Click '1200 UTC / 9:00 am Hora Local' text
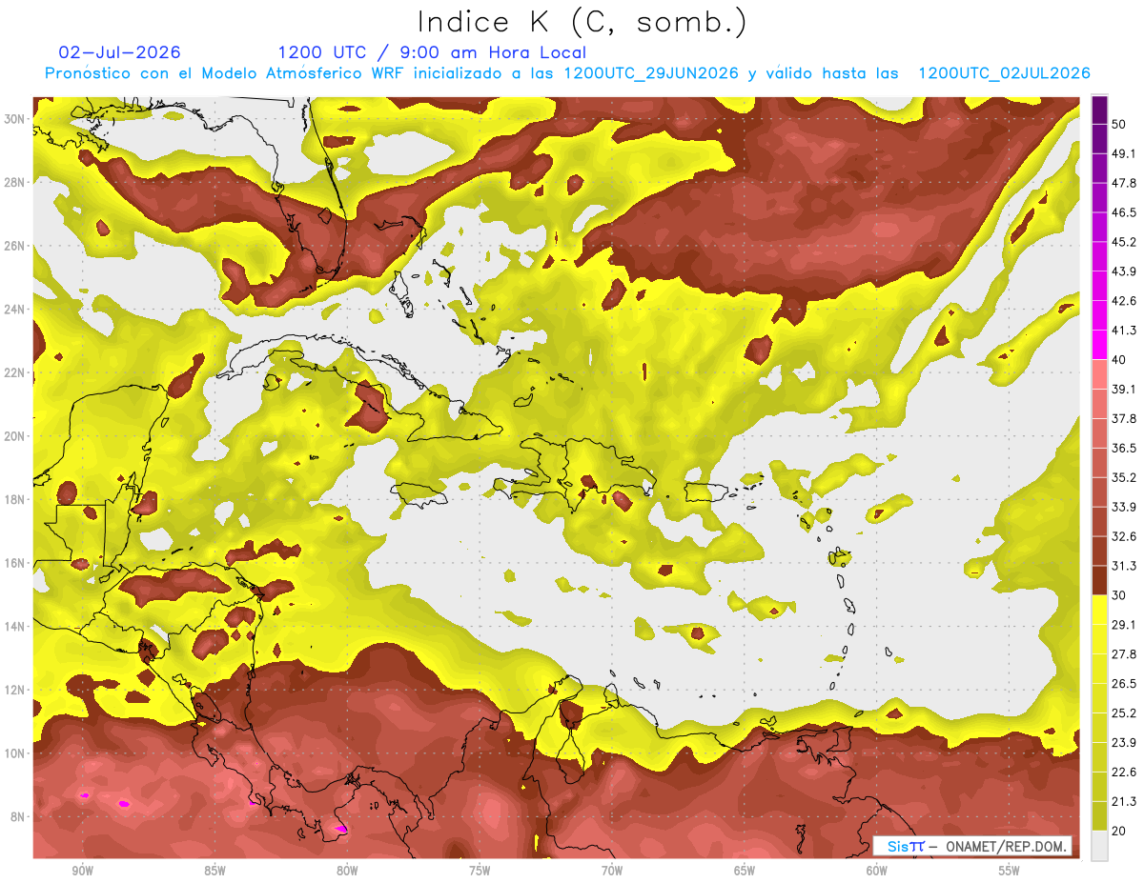This screenshot has height=883, width=1144. 432,52
